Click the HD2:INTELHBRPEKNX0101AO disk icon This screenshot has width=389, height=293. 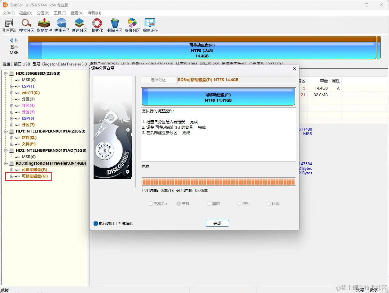pos(12,151)
